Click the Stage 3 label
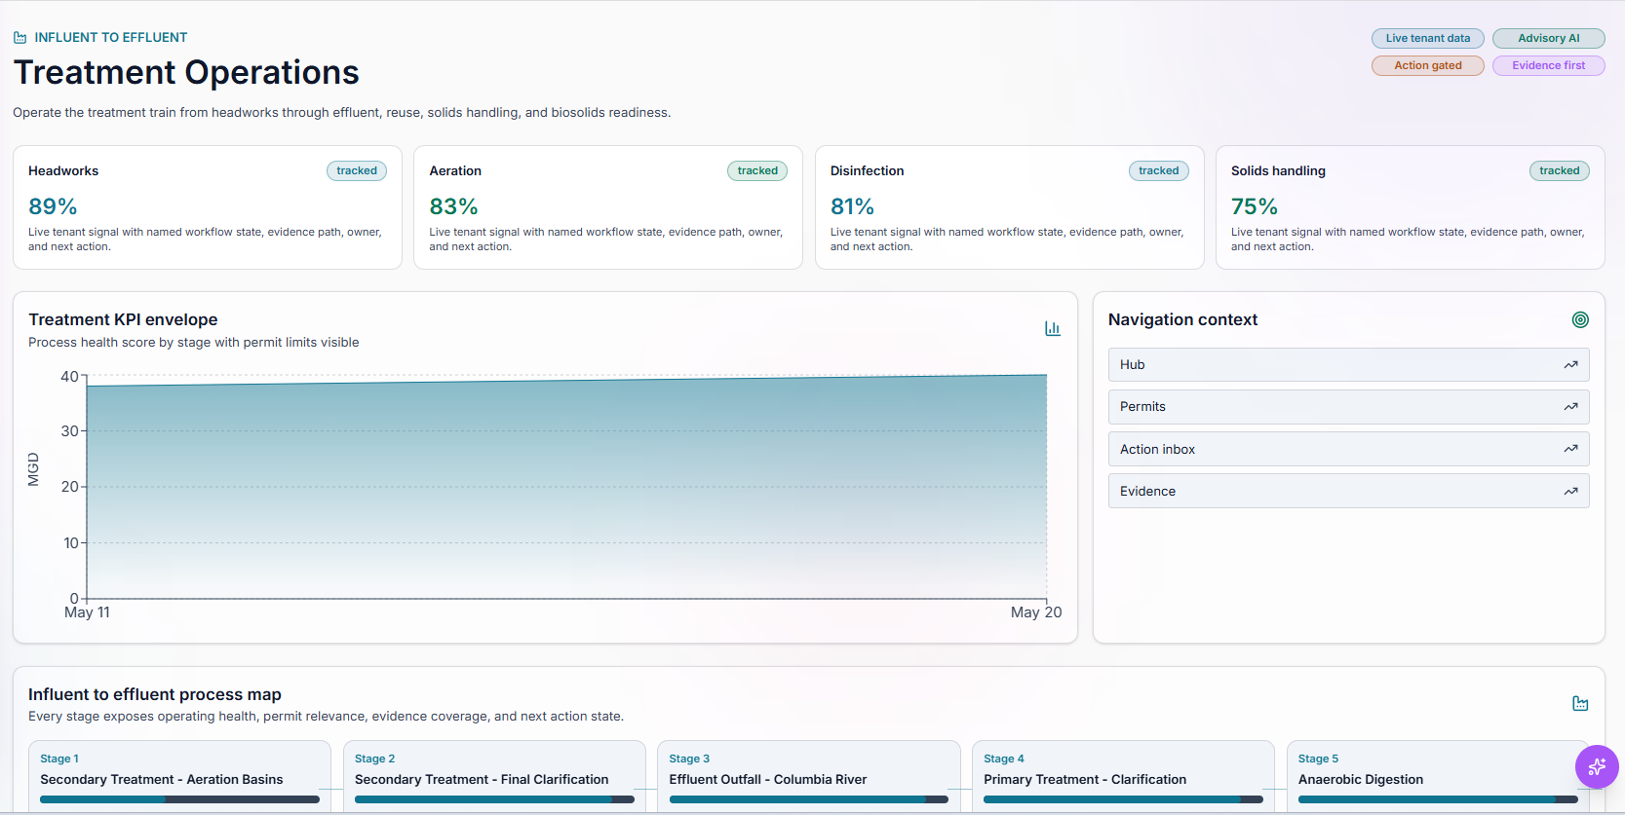The width and height of the screenshot is (1625, 815). [689, 759]
